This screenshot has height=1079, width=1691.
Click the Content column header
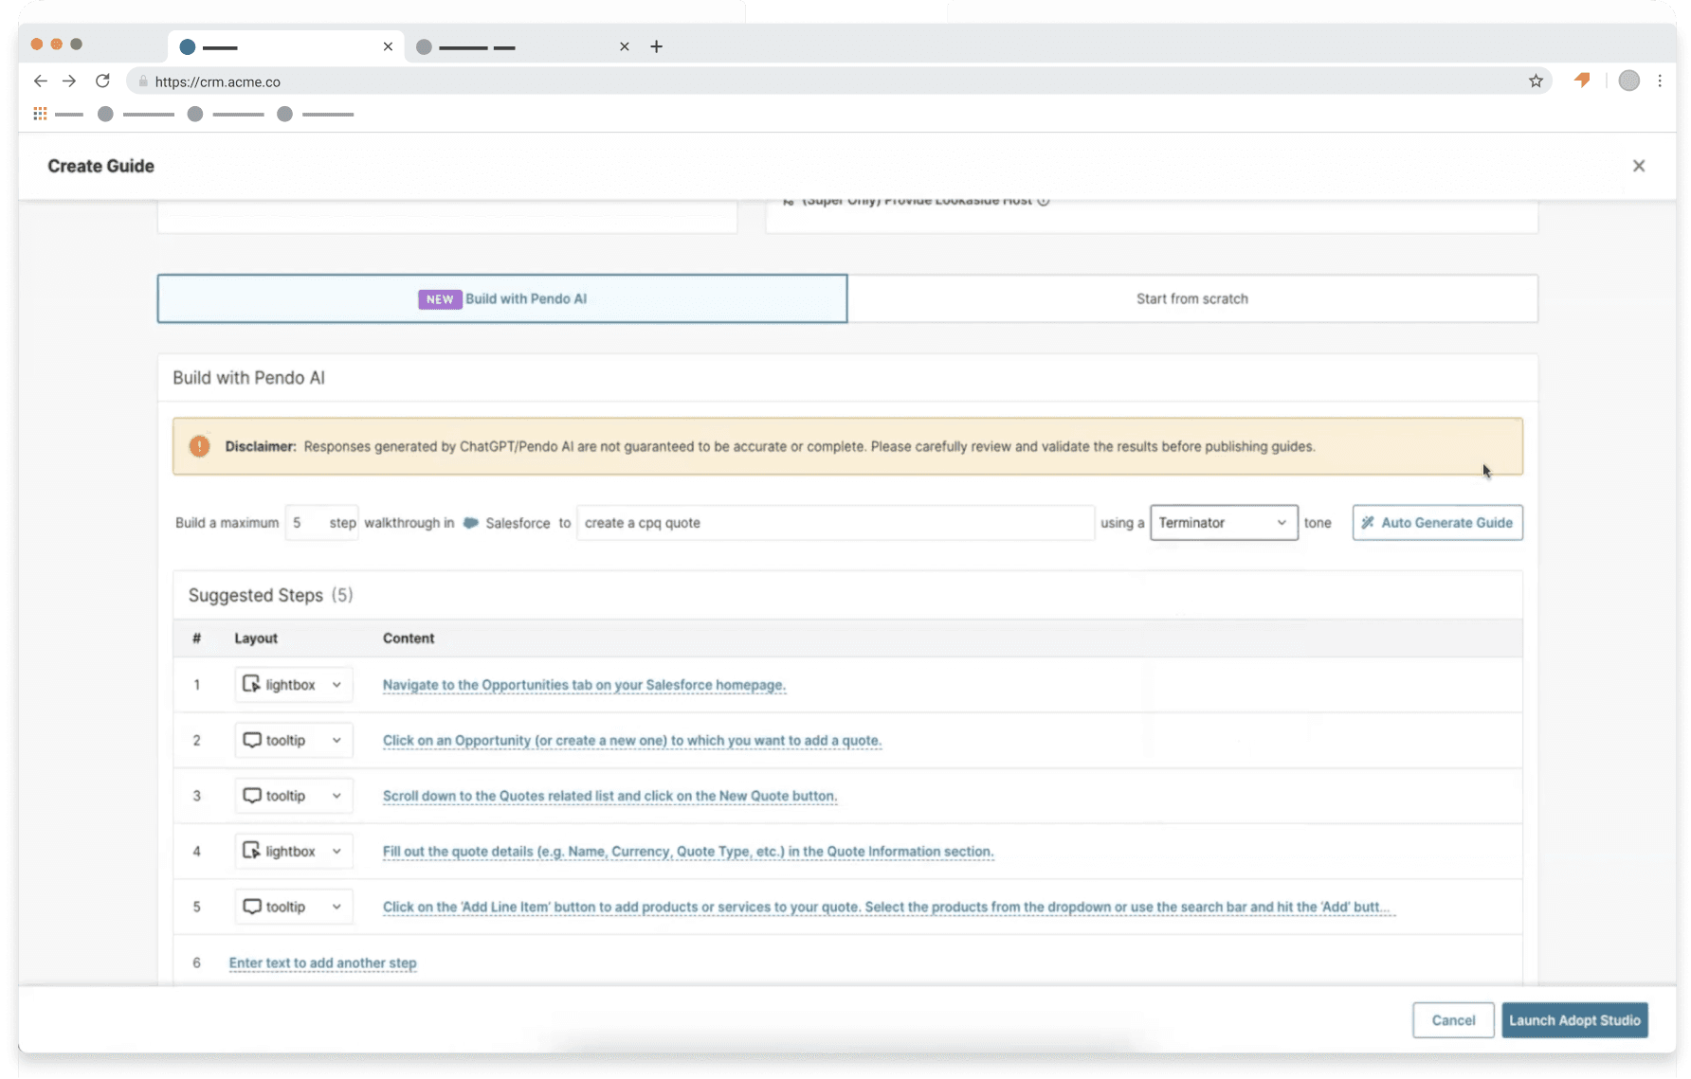[409, 638]
